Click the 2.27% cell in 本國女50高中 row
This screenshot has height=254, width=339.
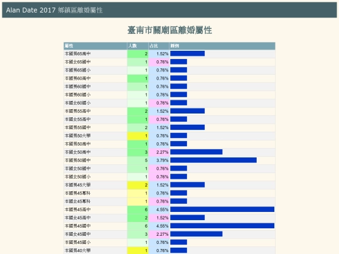159,152
